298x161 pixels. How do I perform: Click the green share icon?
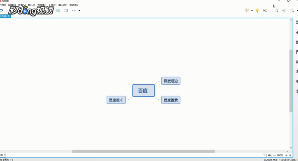(284, 11)
